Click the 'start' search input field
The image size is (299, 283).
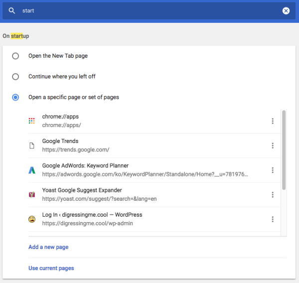coord(149,10)
